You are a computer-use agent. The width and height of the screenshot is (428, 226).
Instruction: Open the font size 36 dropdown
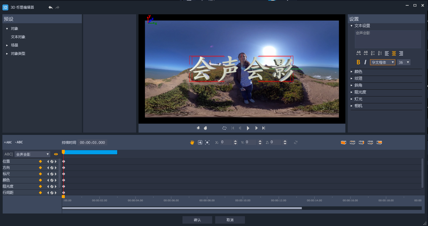(x=404, y=62)
